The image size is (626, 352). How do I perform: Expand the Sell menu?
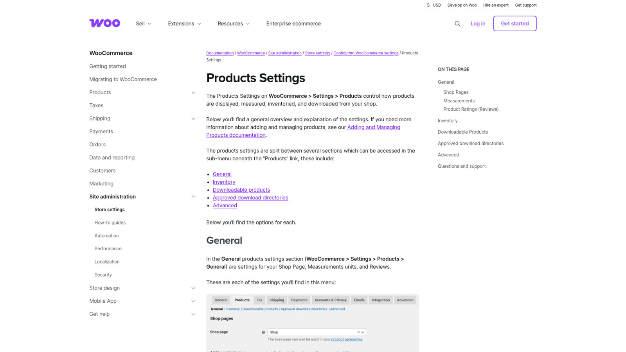(x=144, y=23)
